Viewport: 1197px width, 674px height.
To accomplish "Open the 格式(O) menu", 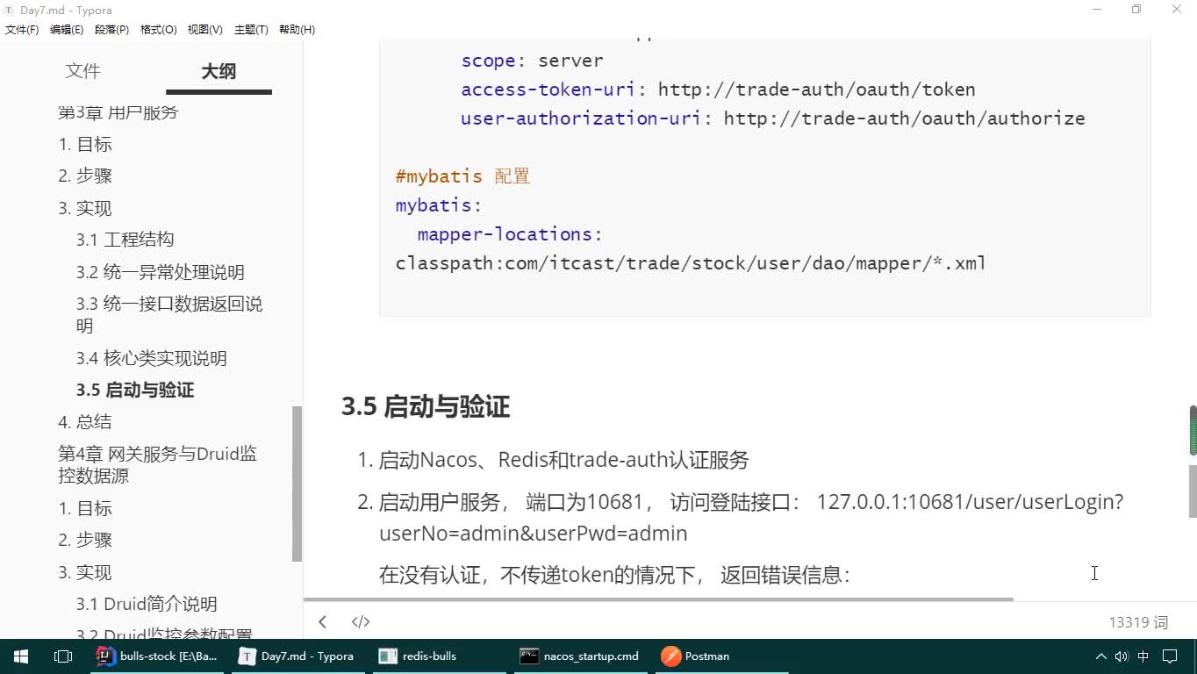I will [x=158, y=30].
